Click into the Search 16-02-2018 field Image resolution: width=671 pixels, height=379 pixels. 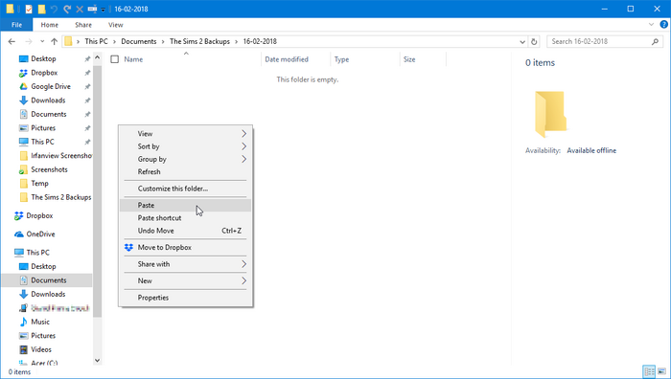(599, 41)
